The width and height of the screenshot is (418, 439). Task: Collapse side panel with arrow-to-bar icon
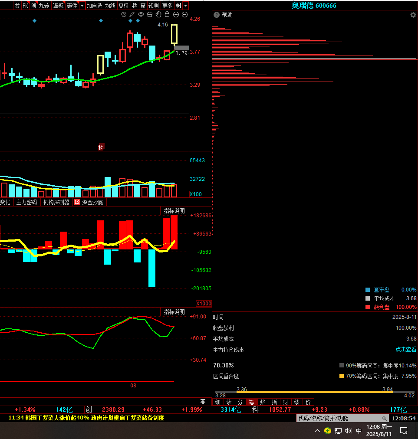pos(178,6)
